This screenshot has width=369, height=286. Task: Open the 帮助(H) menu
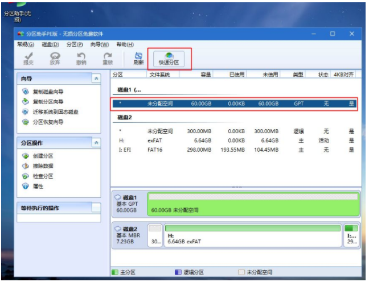(125, 44)
